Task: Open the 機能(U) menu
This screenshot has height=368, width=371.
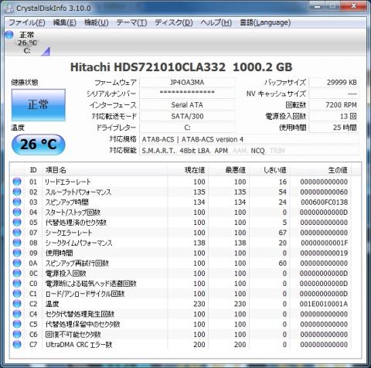Action: [x=97, y=22]
